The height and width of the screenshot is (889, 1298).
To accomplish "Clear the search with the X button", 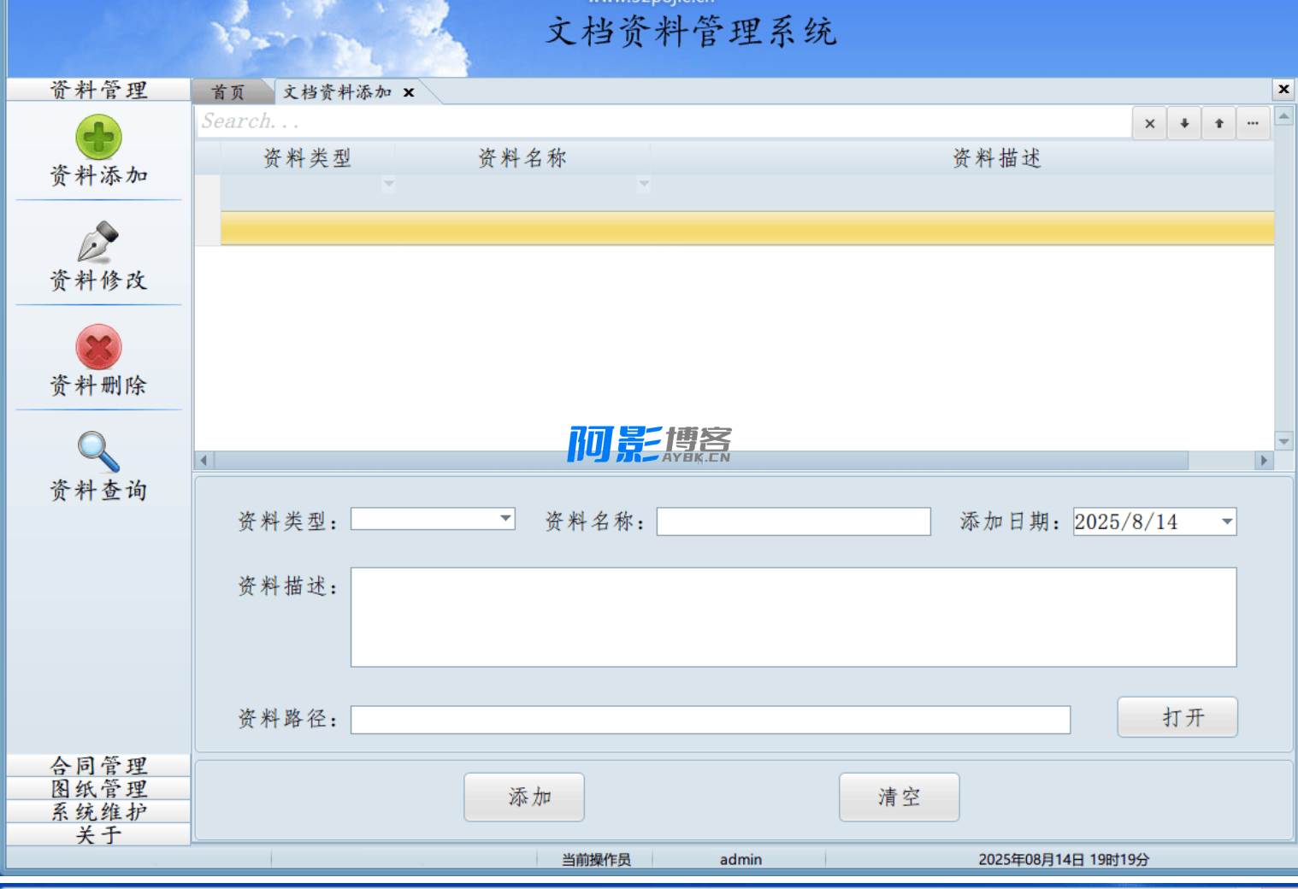I will pos(1149,123).
